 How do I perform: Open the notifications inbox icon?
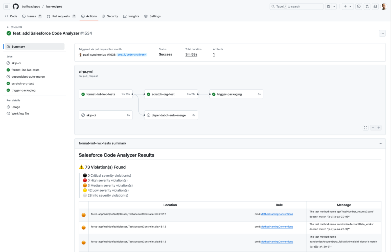pos(375,6)
